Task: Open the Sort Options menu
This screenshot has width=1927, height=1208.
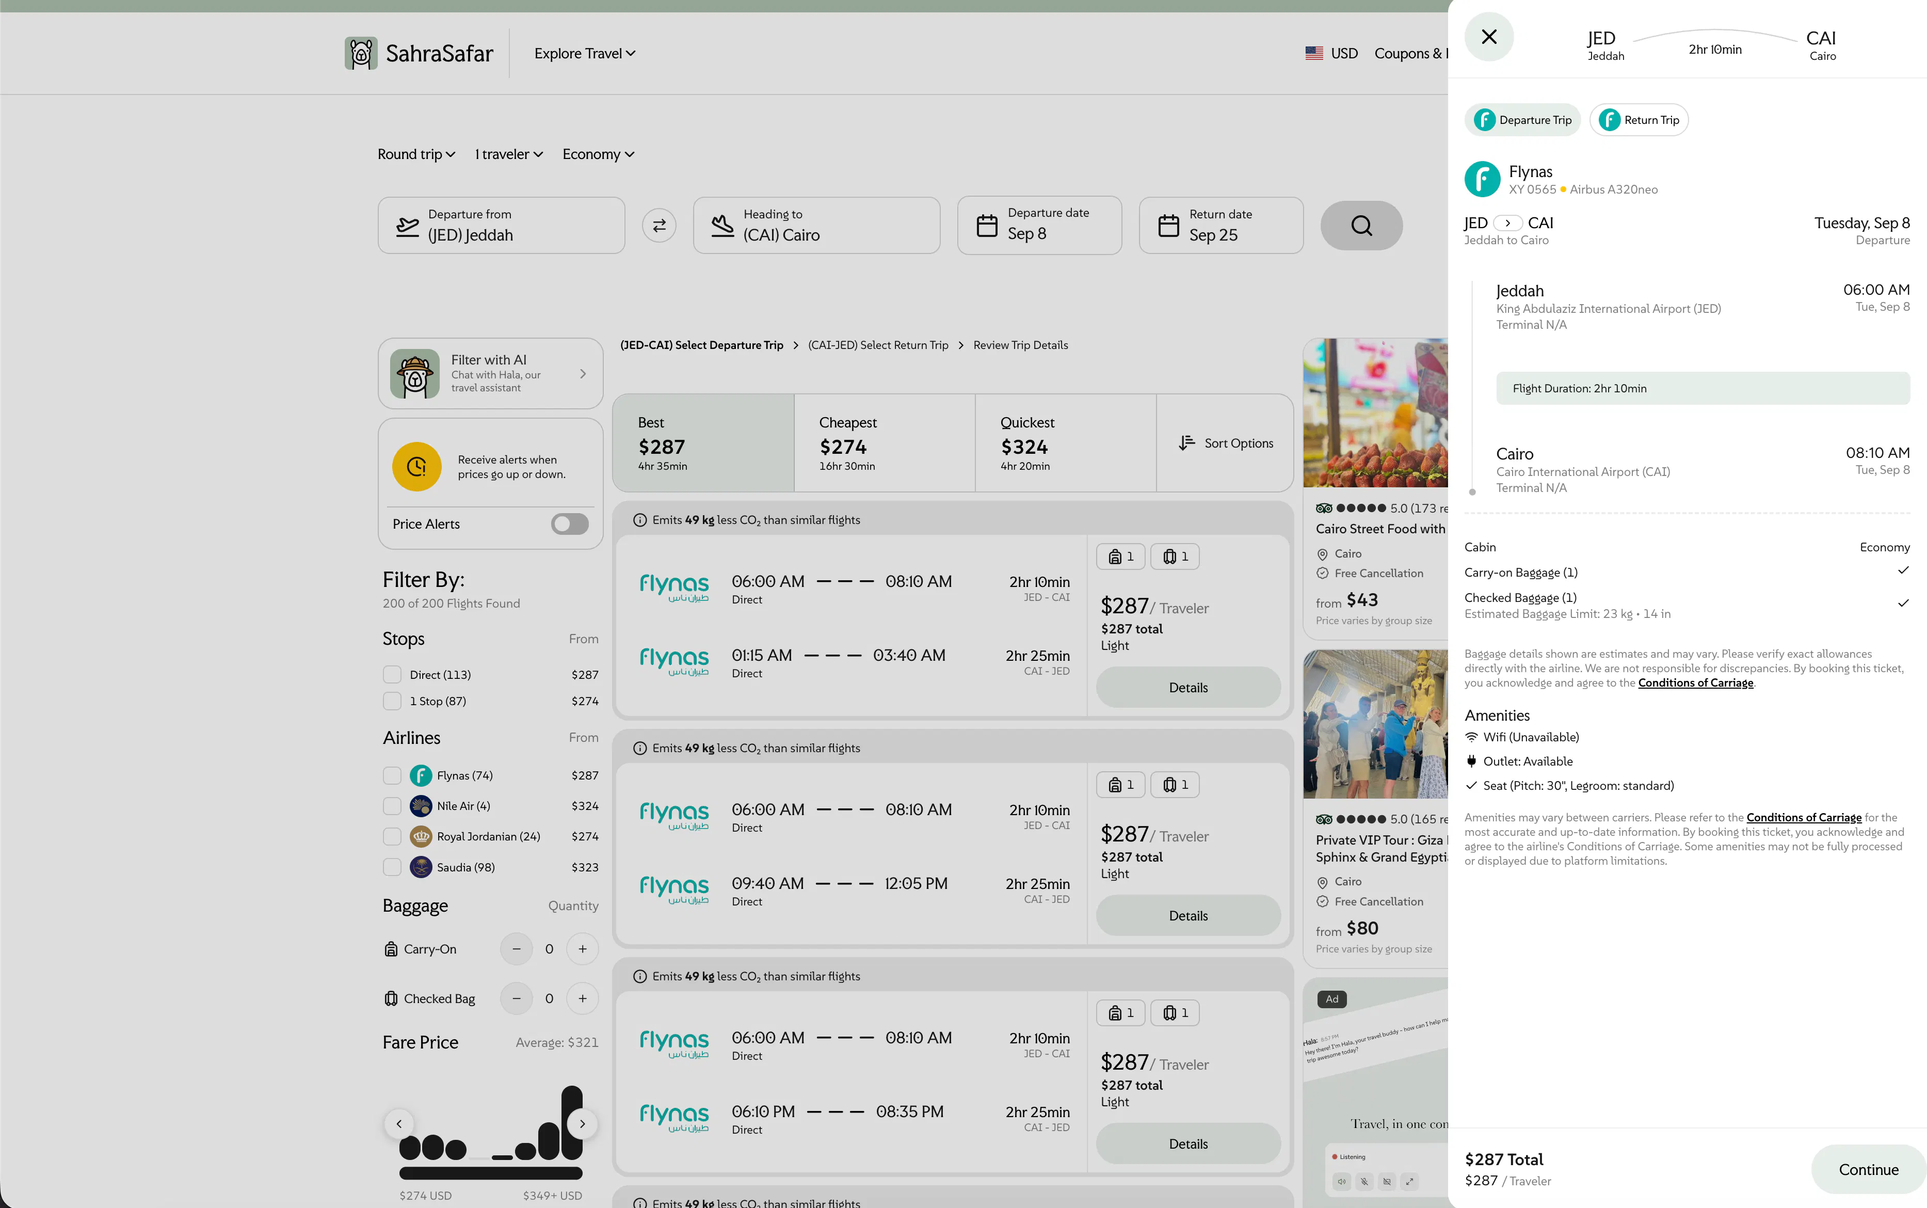Action: [1225, 442]
